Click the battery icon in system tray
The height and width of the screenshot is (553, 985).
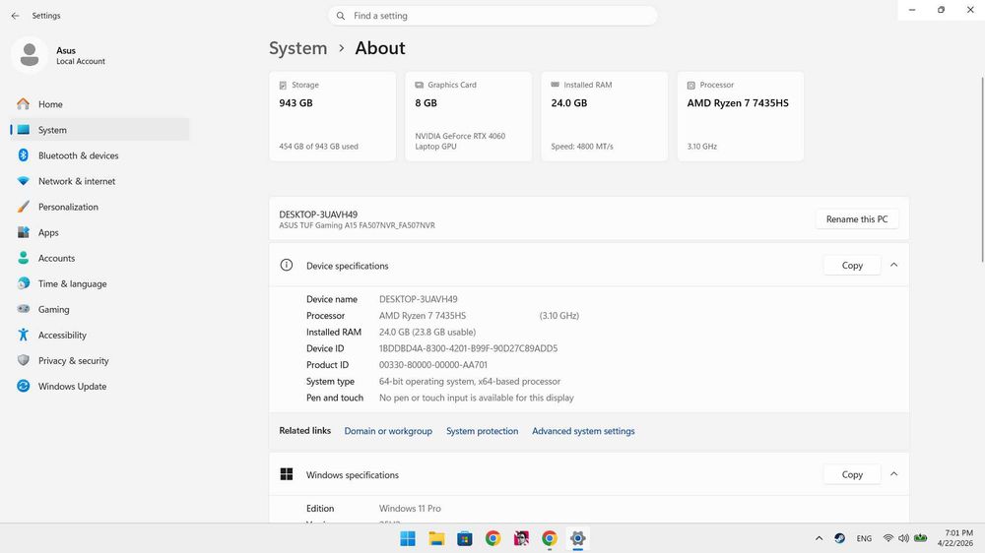point(921,538)
